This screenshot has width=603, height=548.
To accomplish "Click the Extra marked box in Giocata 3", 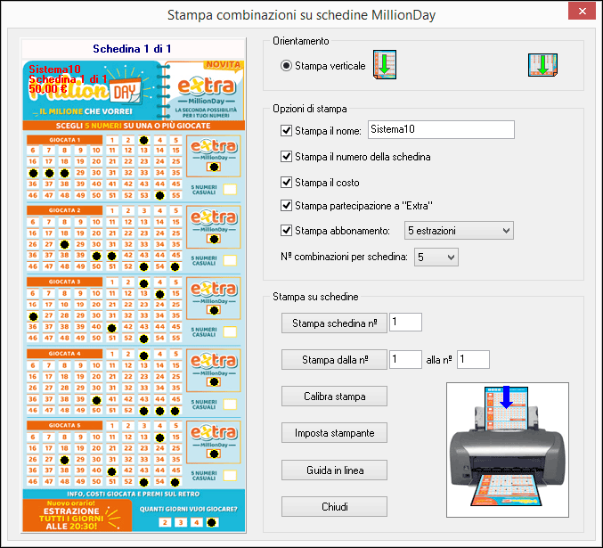I will tap(214, 310).
